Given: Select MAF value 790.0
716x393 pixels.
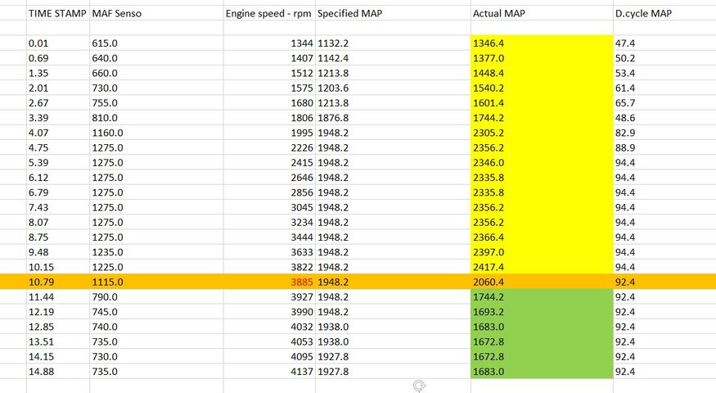Looking at the screenshot, I should click(x=156, y=297).
